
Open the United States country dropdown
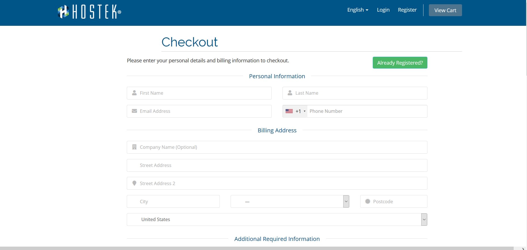tap(277, 219)
